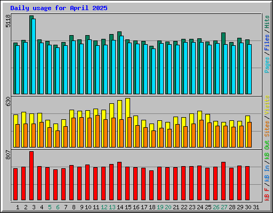Click the 630 axis value label

click(x=8, y=102)
